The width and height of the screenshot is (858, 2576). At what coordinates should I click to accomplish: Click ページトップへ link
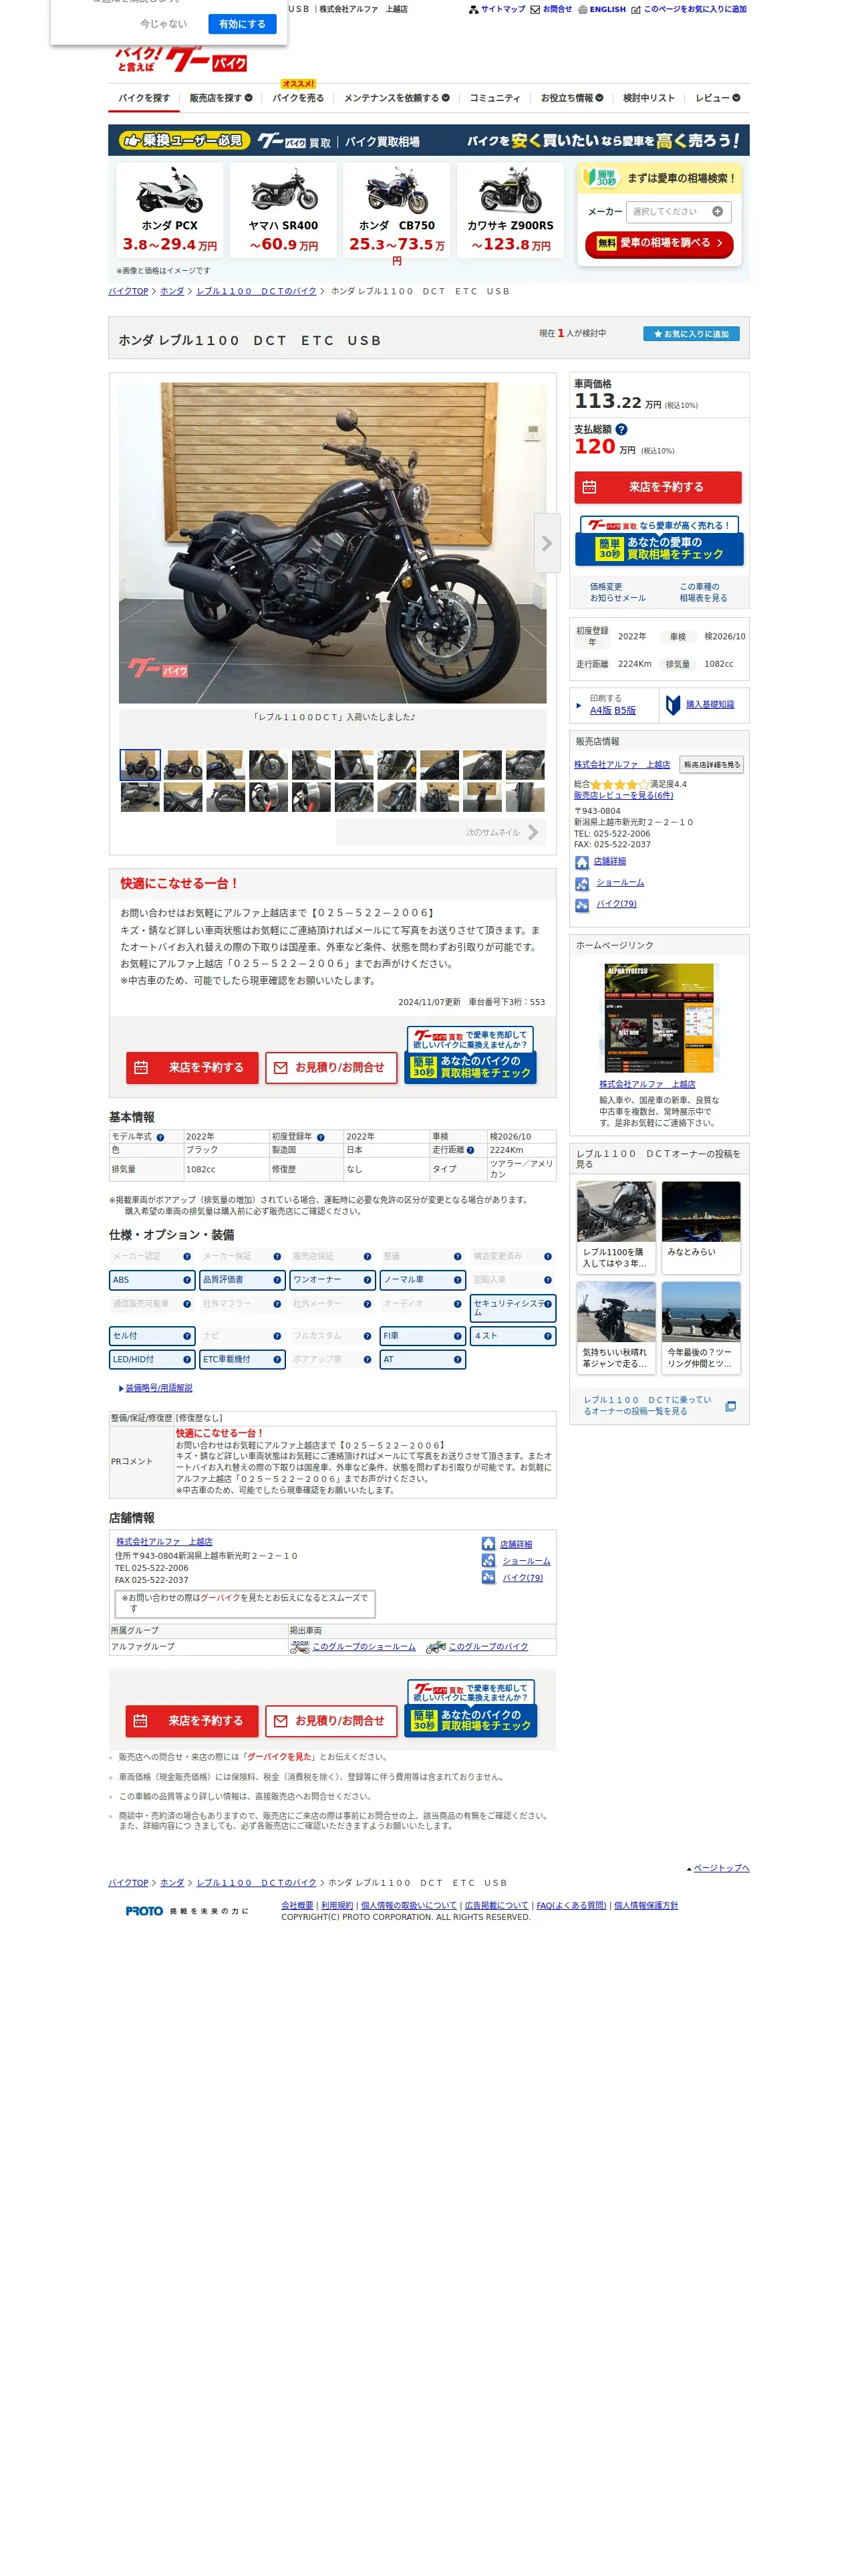pos(721,1868)
